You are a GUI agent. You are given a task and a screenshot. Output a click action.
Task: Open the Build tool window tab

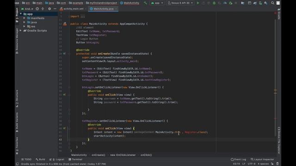tap(40, 160)
